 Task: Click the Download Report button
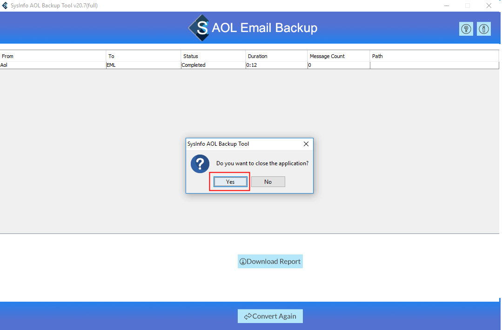[x=270, y=261]
